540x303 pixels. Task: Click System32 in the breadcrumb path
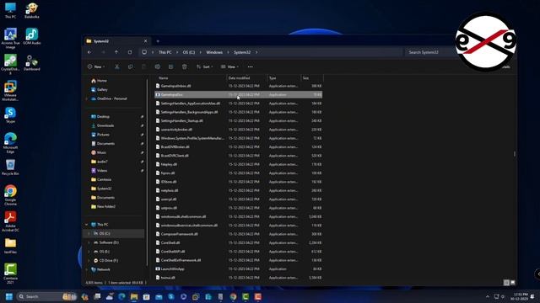click(242, 52)
